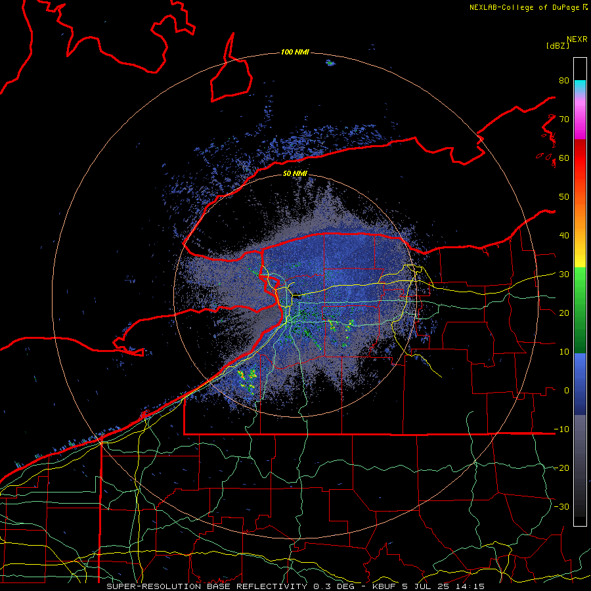Click the -10 value on the dBZ scale

[x=561, y=429]
